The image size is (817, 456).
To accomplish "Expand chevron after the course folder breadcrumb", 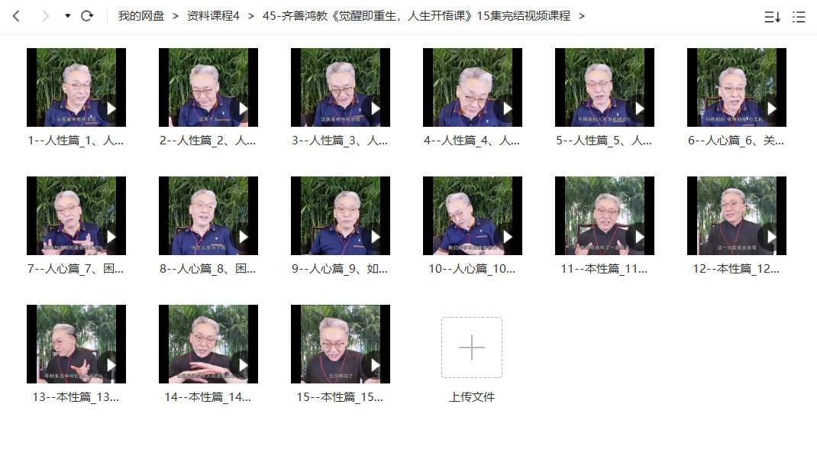I will click(582, 16).
